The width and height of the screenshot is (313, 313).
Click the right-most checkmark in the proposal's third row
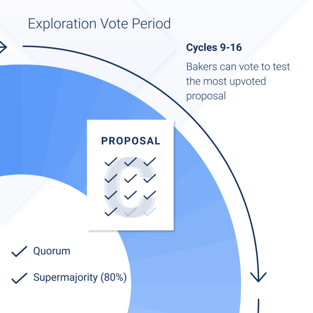[x=150, y=195]
